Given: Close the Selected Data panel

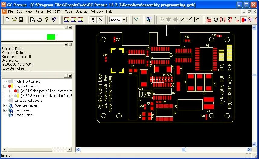Looking at the screenshot, I should pyautogui.click(x=70, y=44).
